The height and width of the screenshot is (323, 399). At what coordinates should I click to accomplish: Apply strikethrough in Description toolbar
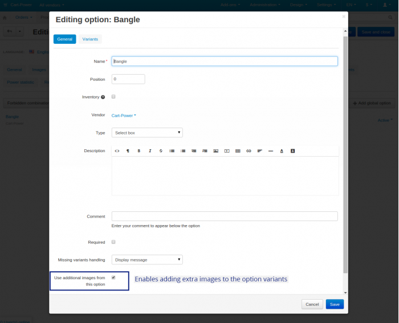pos(161,151)
